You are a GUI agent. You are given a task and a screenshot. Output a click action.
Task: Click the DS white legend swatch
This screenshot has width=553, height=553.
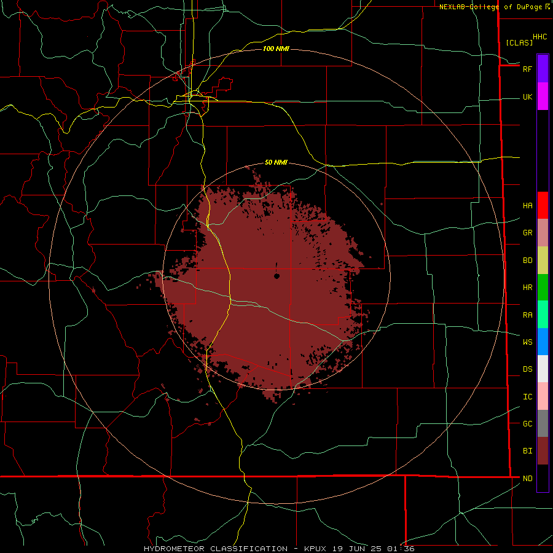pyautogui.click(x=543, y=369)
